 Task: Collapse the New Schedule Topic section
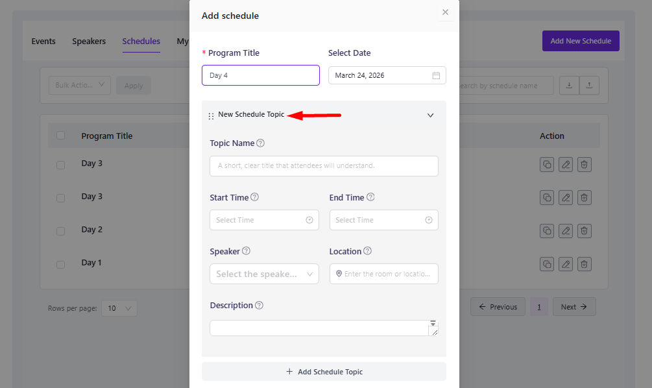click(430, 115)
